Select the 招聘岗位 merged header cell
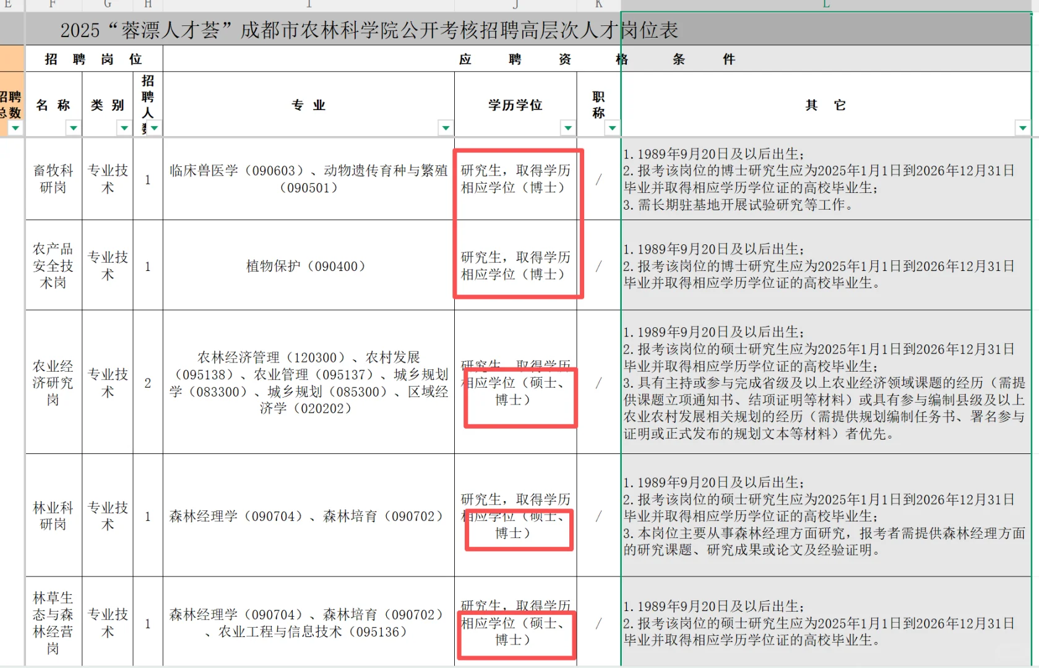This screenshot has height=668, width=1039. coord(94,59)
